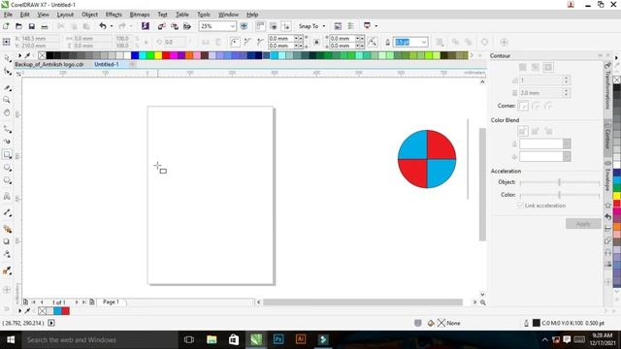This screenshot has height=349, width=621.
Task: Click the Windows Start button
Action: [11, 339]
